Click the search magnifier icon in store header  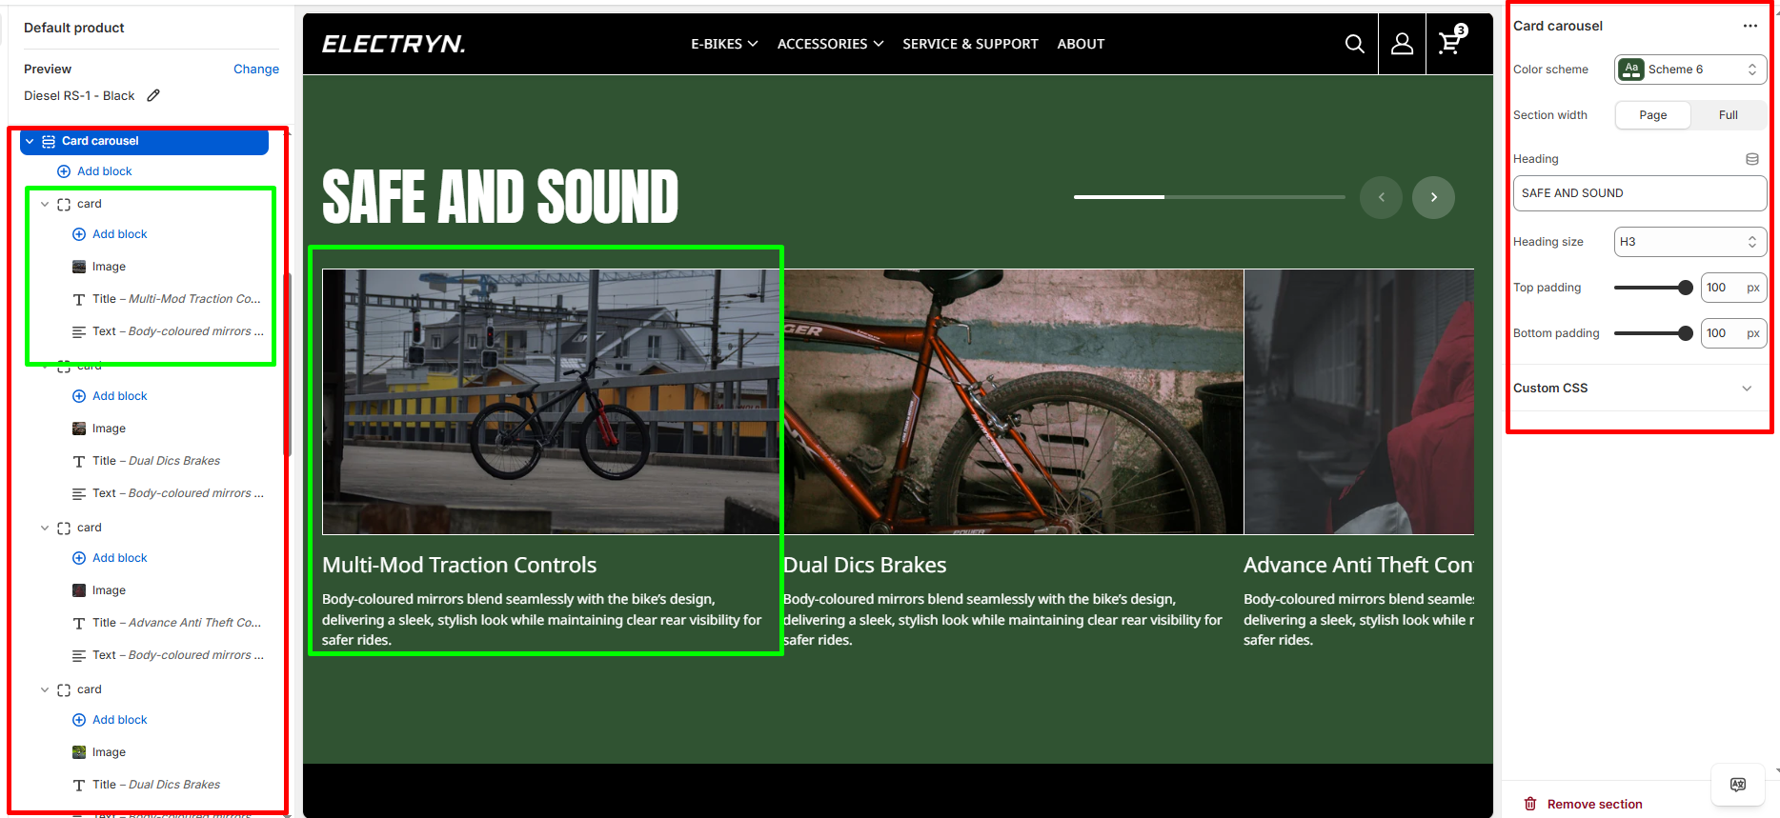coord(1354,44)
